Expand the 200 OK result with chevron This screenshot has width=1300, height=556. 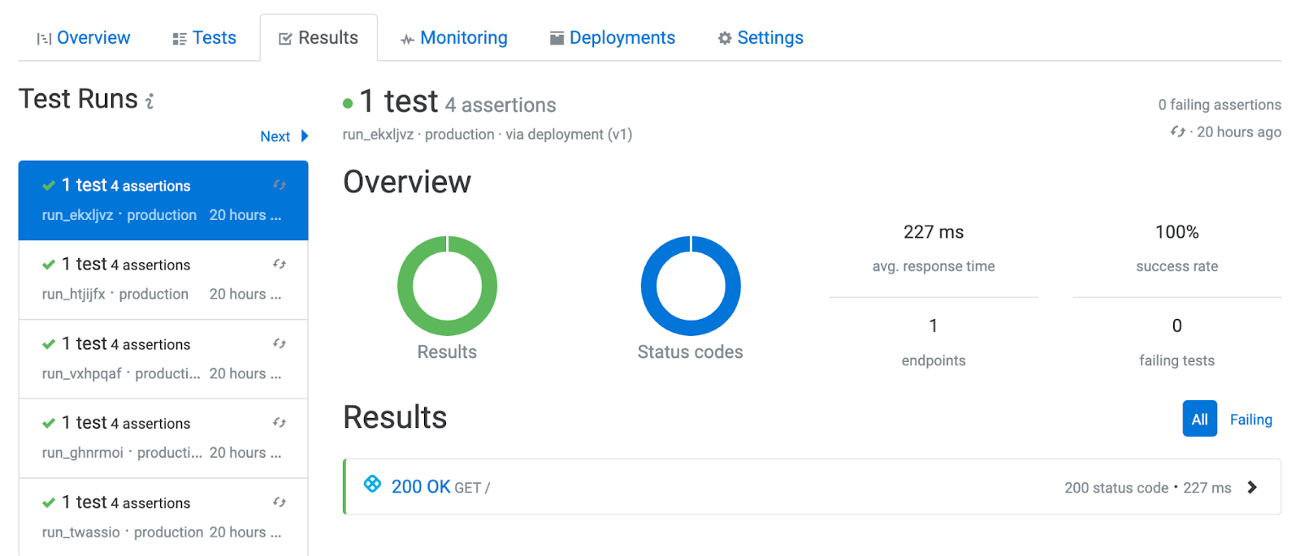1252,487
